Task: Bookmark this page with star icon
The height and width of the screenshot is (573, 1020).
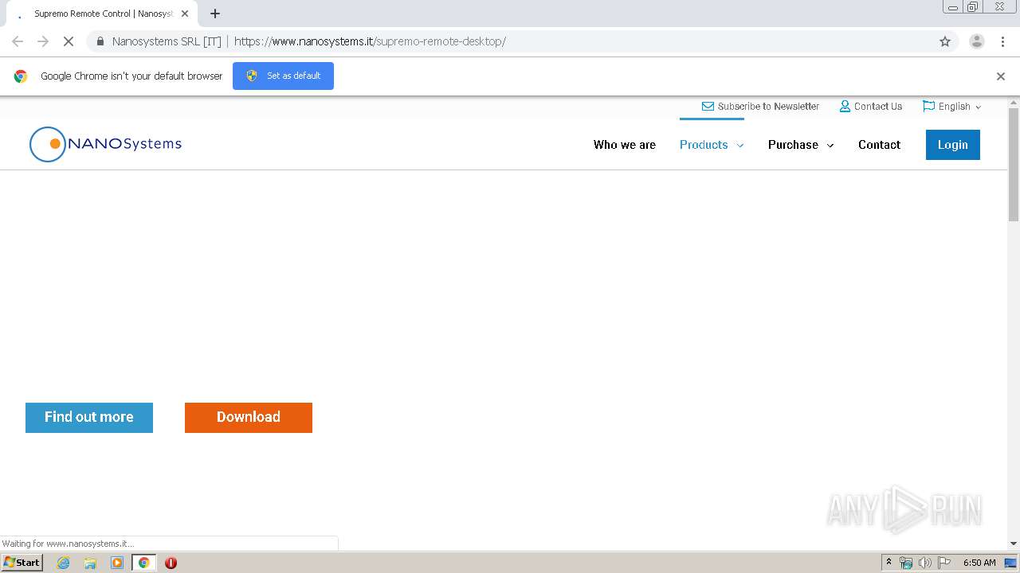Action: pos(945,41)
